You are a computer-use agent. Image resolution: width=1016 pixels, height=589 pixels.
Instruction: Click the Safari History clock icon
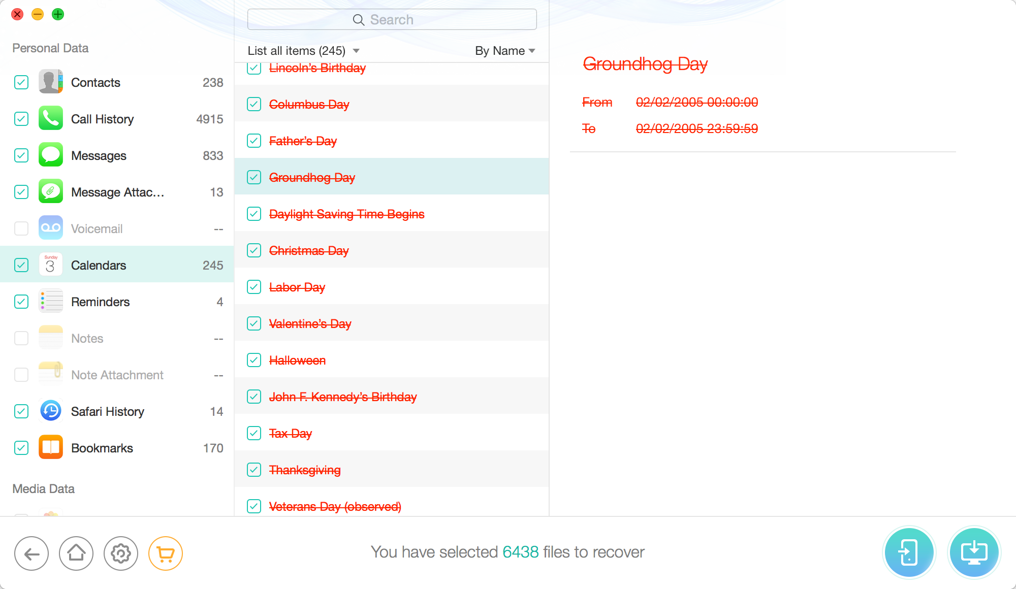(x=51, y=411)
